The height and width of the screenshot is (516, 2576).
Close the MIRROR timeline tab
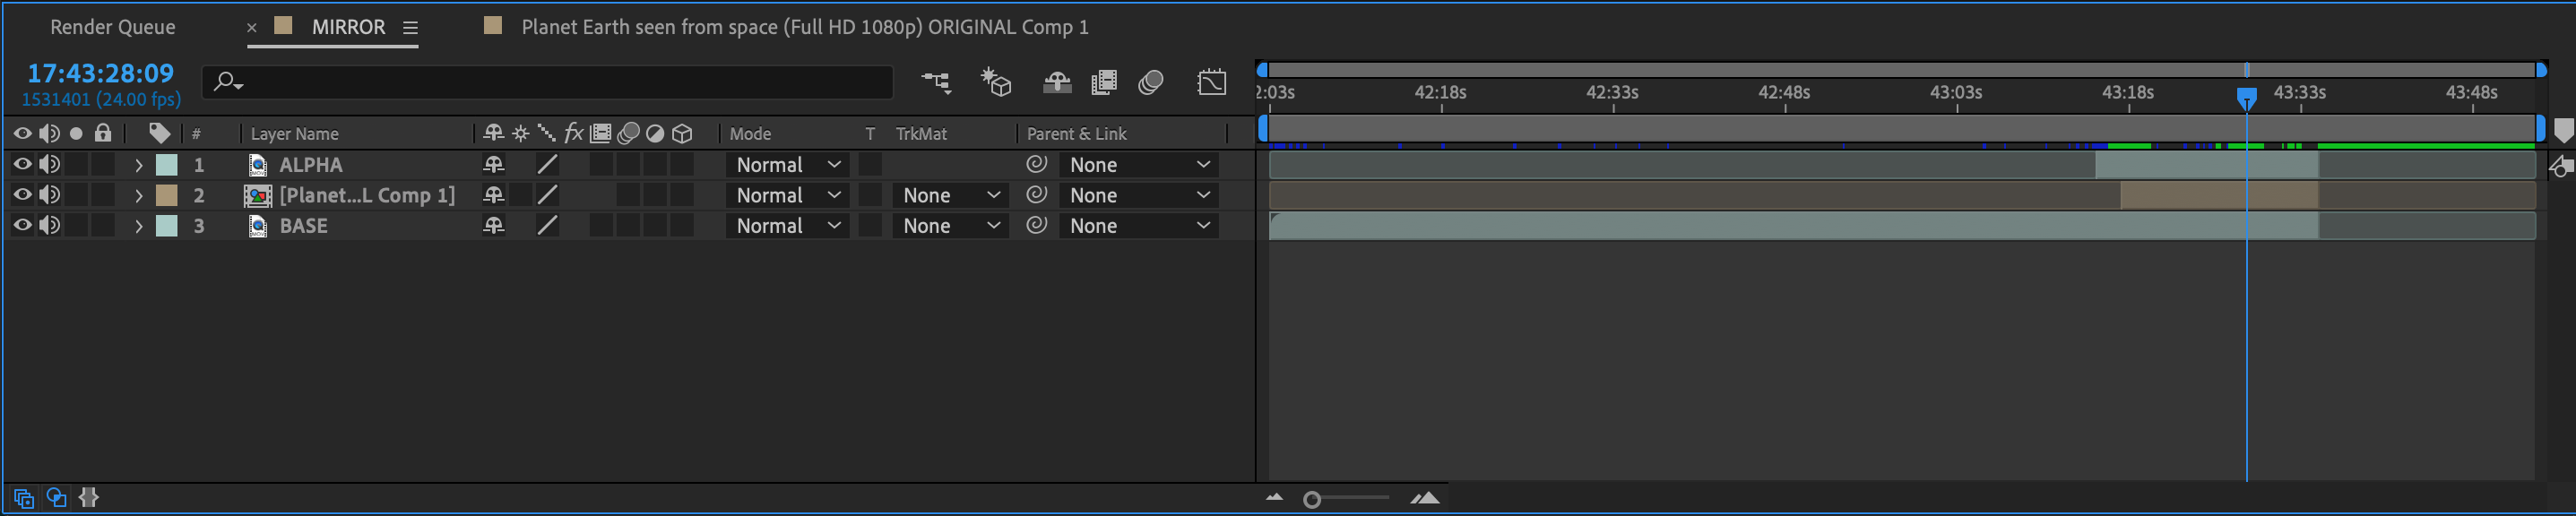tap(252, 28)
